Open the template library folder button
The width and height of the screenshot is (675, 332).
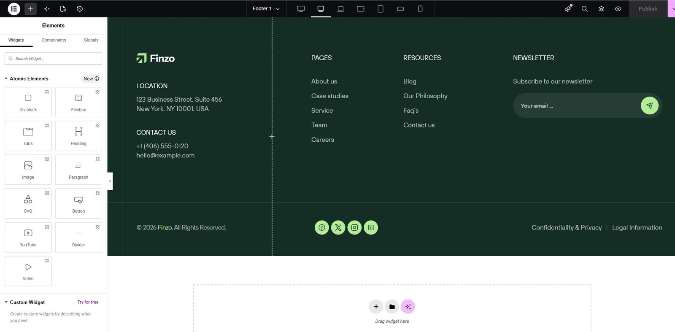pos(392,307)
